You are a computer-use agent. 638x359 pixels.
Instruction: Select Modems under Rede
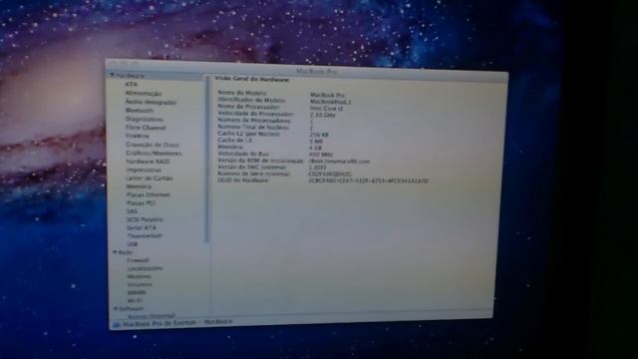pos(140,276)
